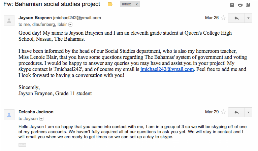Click sender name Jayson Braynen
Viewport: 258px width, 151px height.
click(35, 17)
